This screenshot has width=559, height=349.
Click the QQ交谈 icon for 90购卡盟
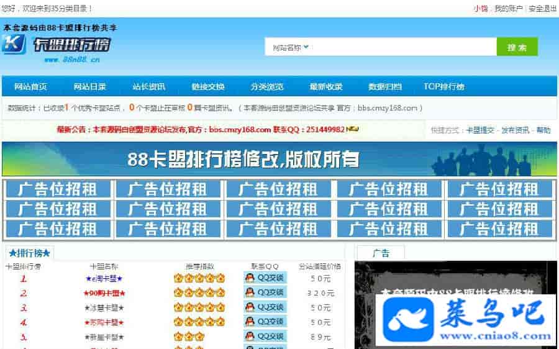click(265, 292)
